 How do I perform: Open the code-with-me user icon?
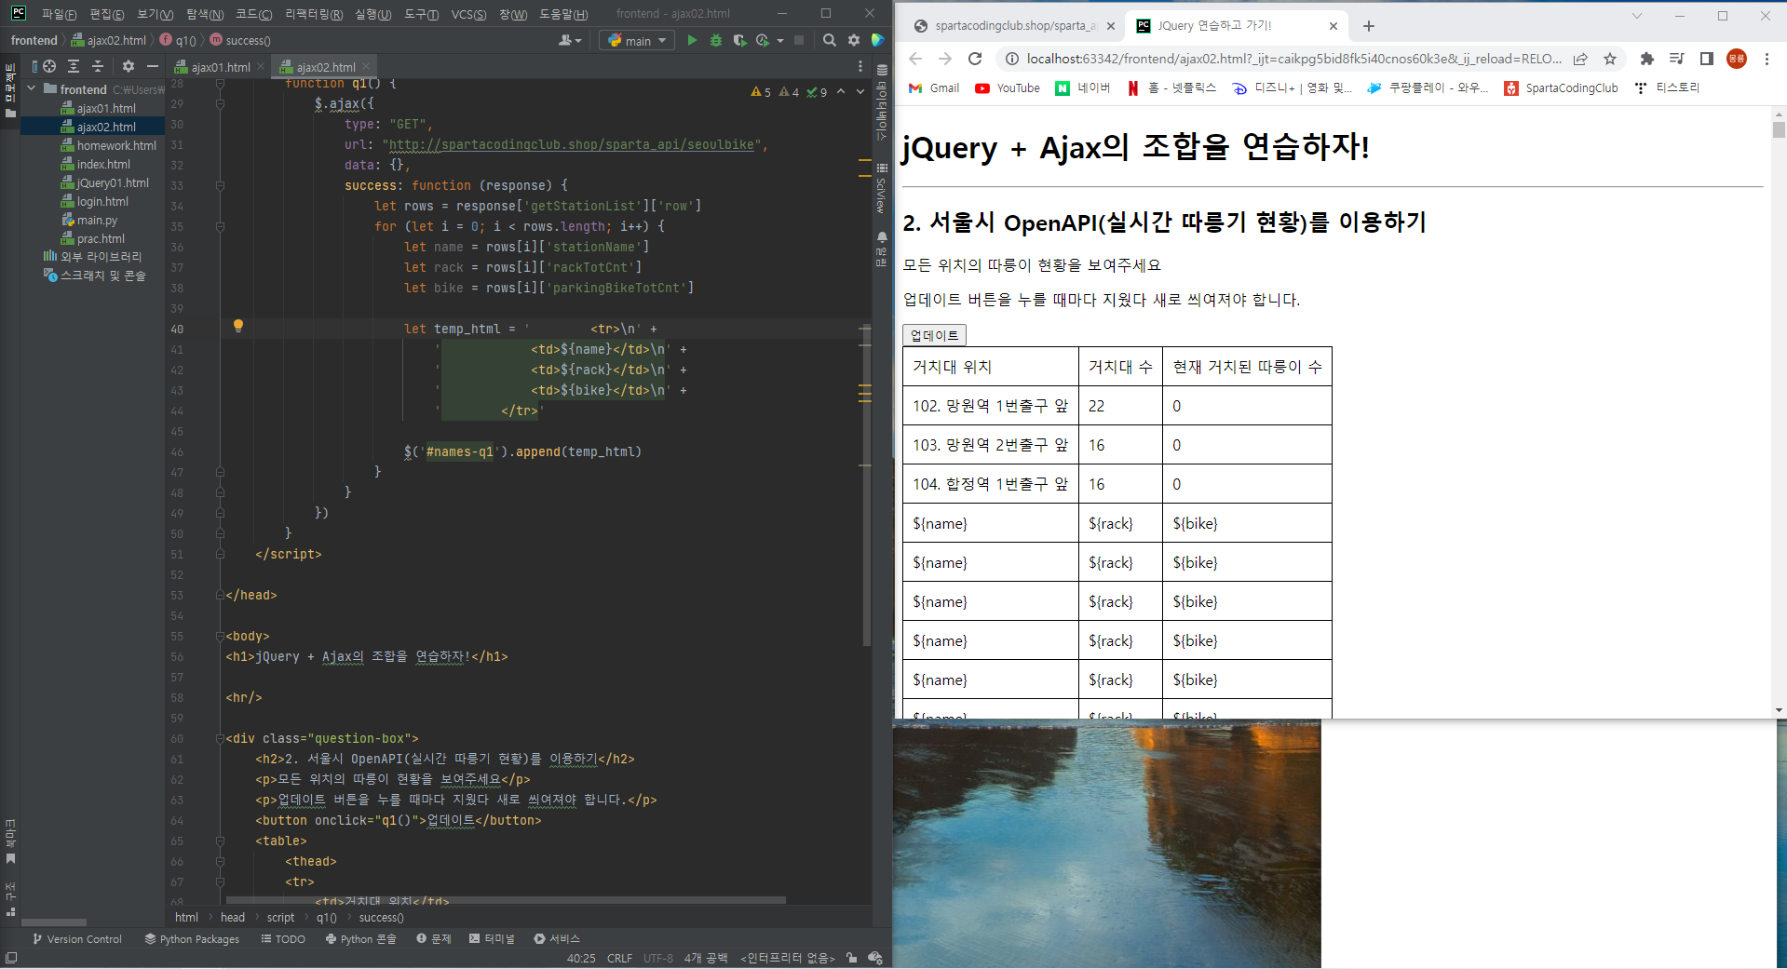[x=570, y=40]
